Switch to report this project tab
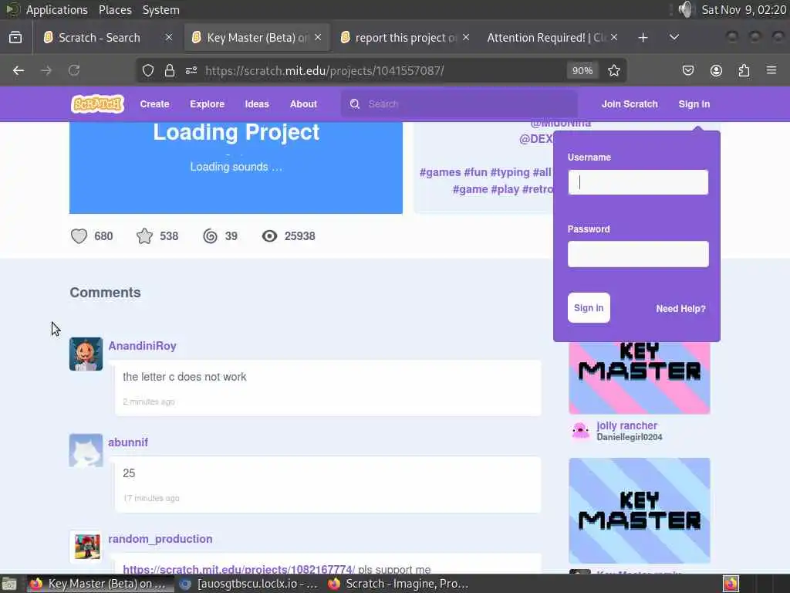The width and height of the screenshot is (790, 593). pos(406,38)
